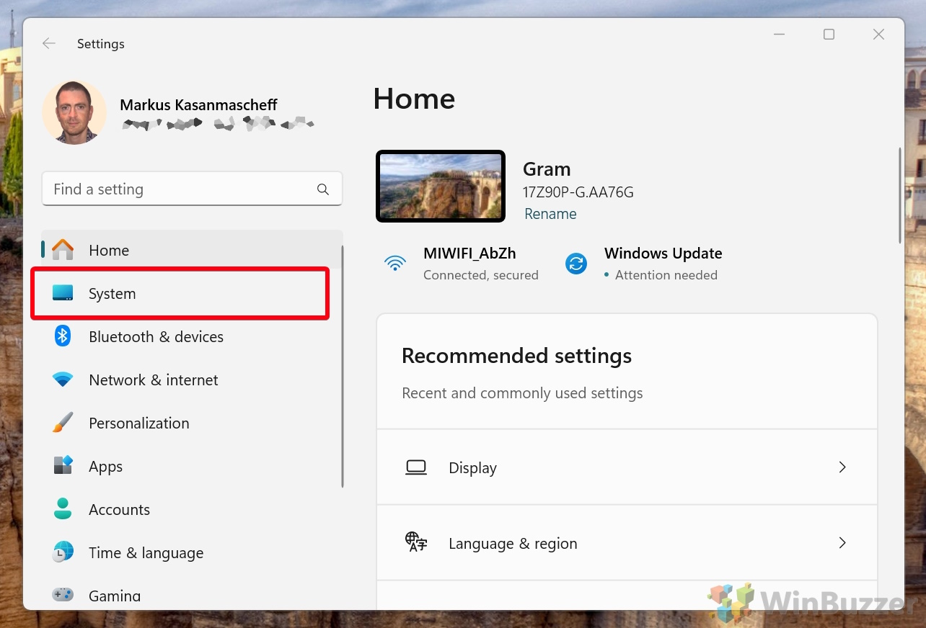Viewport: 926px width, 628px height.
Task: Open Bluetooth & devices
Action: [192, 336]
